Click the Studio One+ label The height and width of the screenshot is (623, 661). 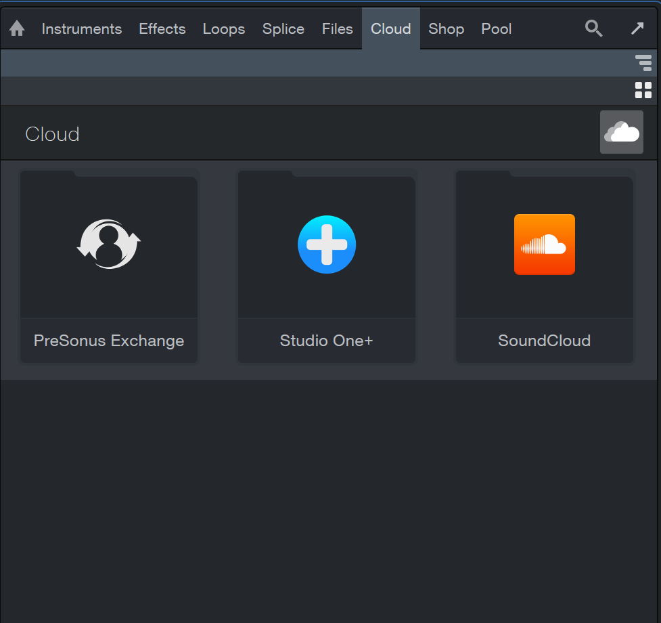point(327,341)
